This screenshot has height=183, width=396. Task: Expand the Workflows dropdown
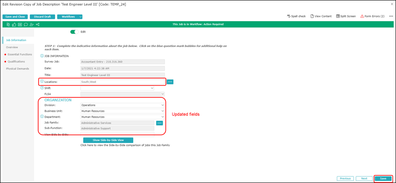70,17
